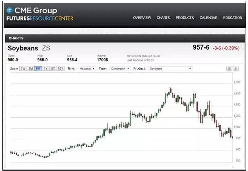Image resolution: width=248 pixels, height=171 pixels.
Task: Click the ZS ticker symbol
Action: tap(46, 48)
